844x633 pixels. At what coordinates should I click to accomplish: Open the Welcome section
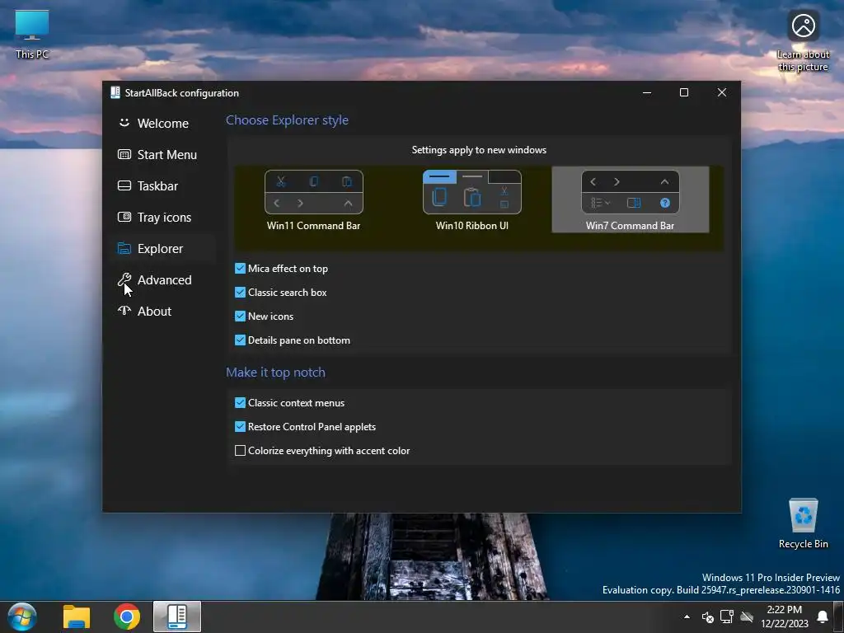click(x=162, y=124)
